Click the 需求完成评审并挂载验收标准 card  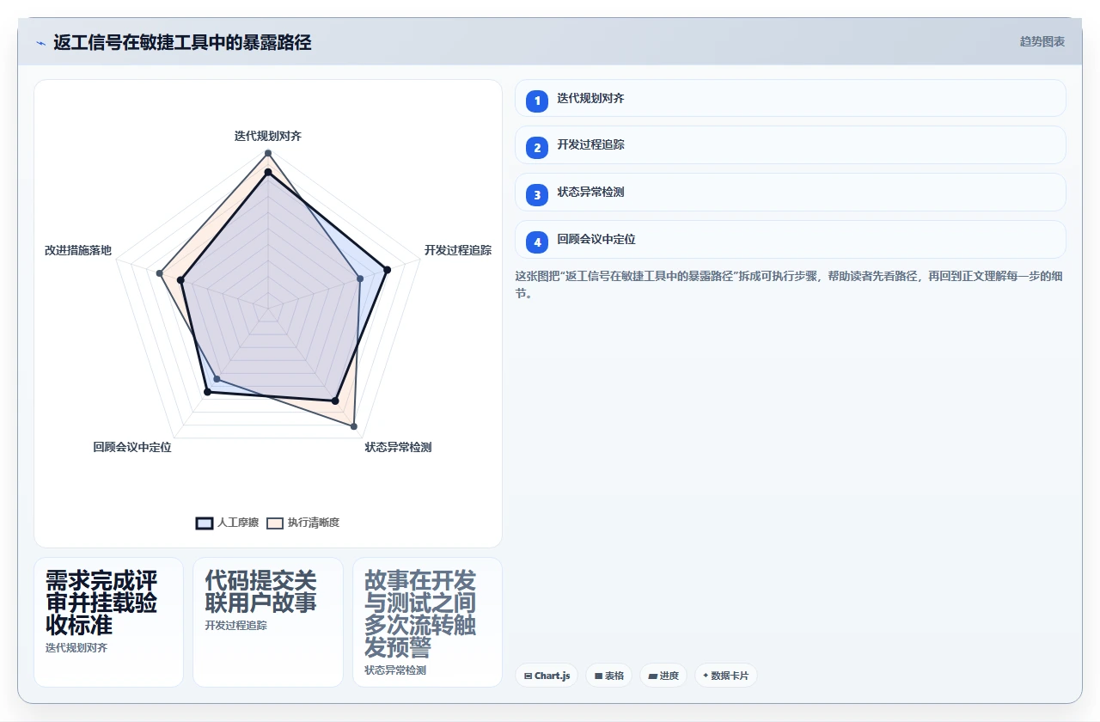pos(108,622)
